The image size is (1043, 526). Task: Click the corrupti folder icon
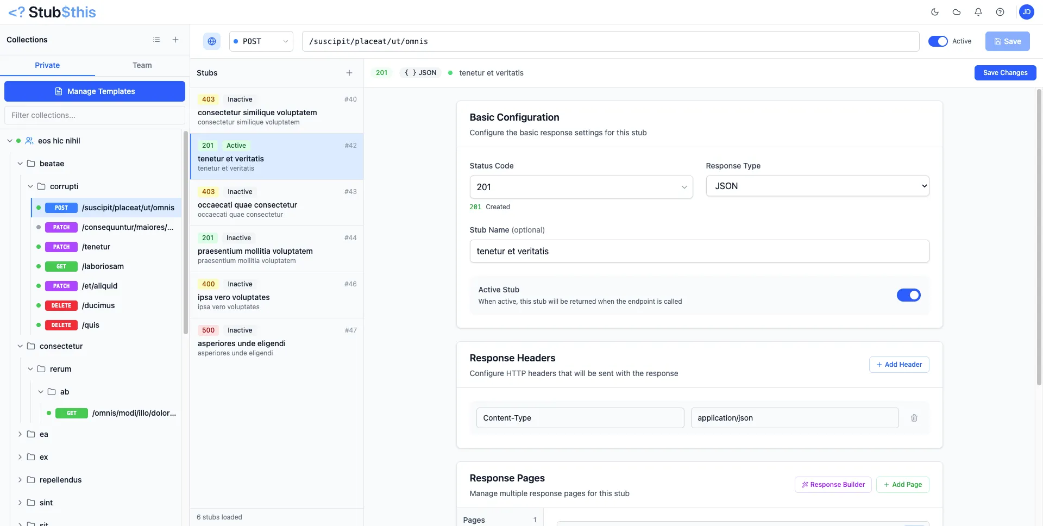(x=41, y=186)
